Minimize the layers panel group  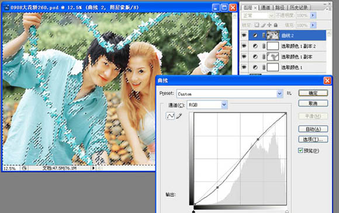click(326, 4)
